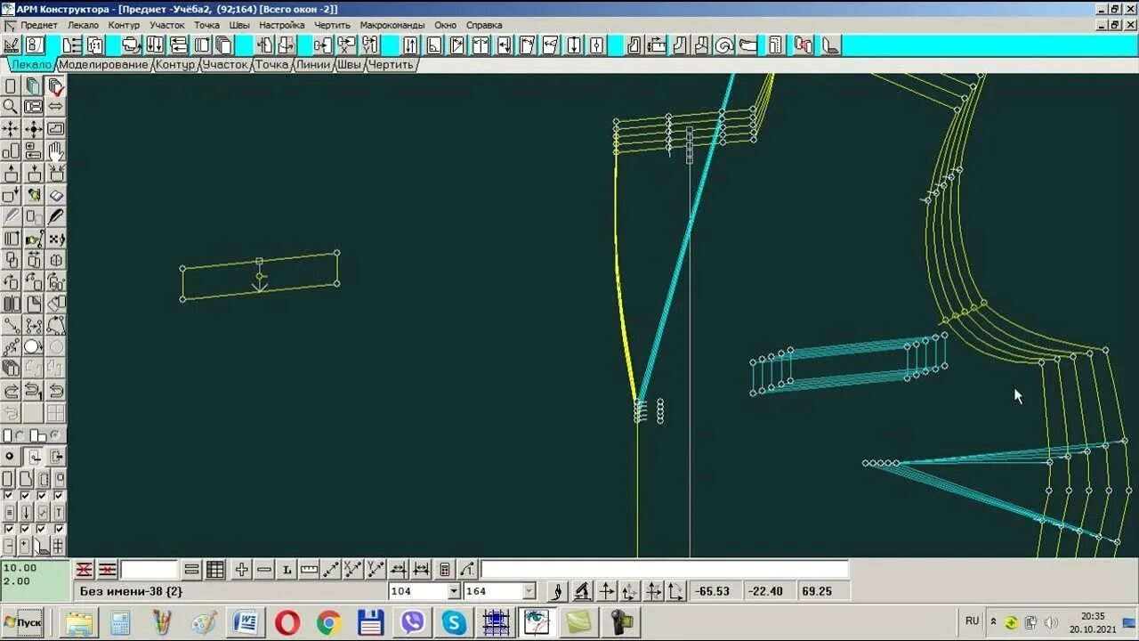Open the Предмет menu
The width and height of the screenshot is (1139, 641).
pyautogui.click(x=39, y=25)
